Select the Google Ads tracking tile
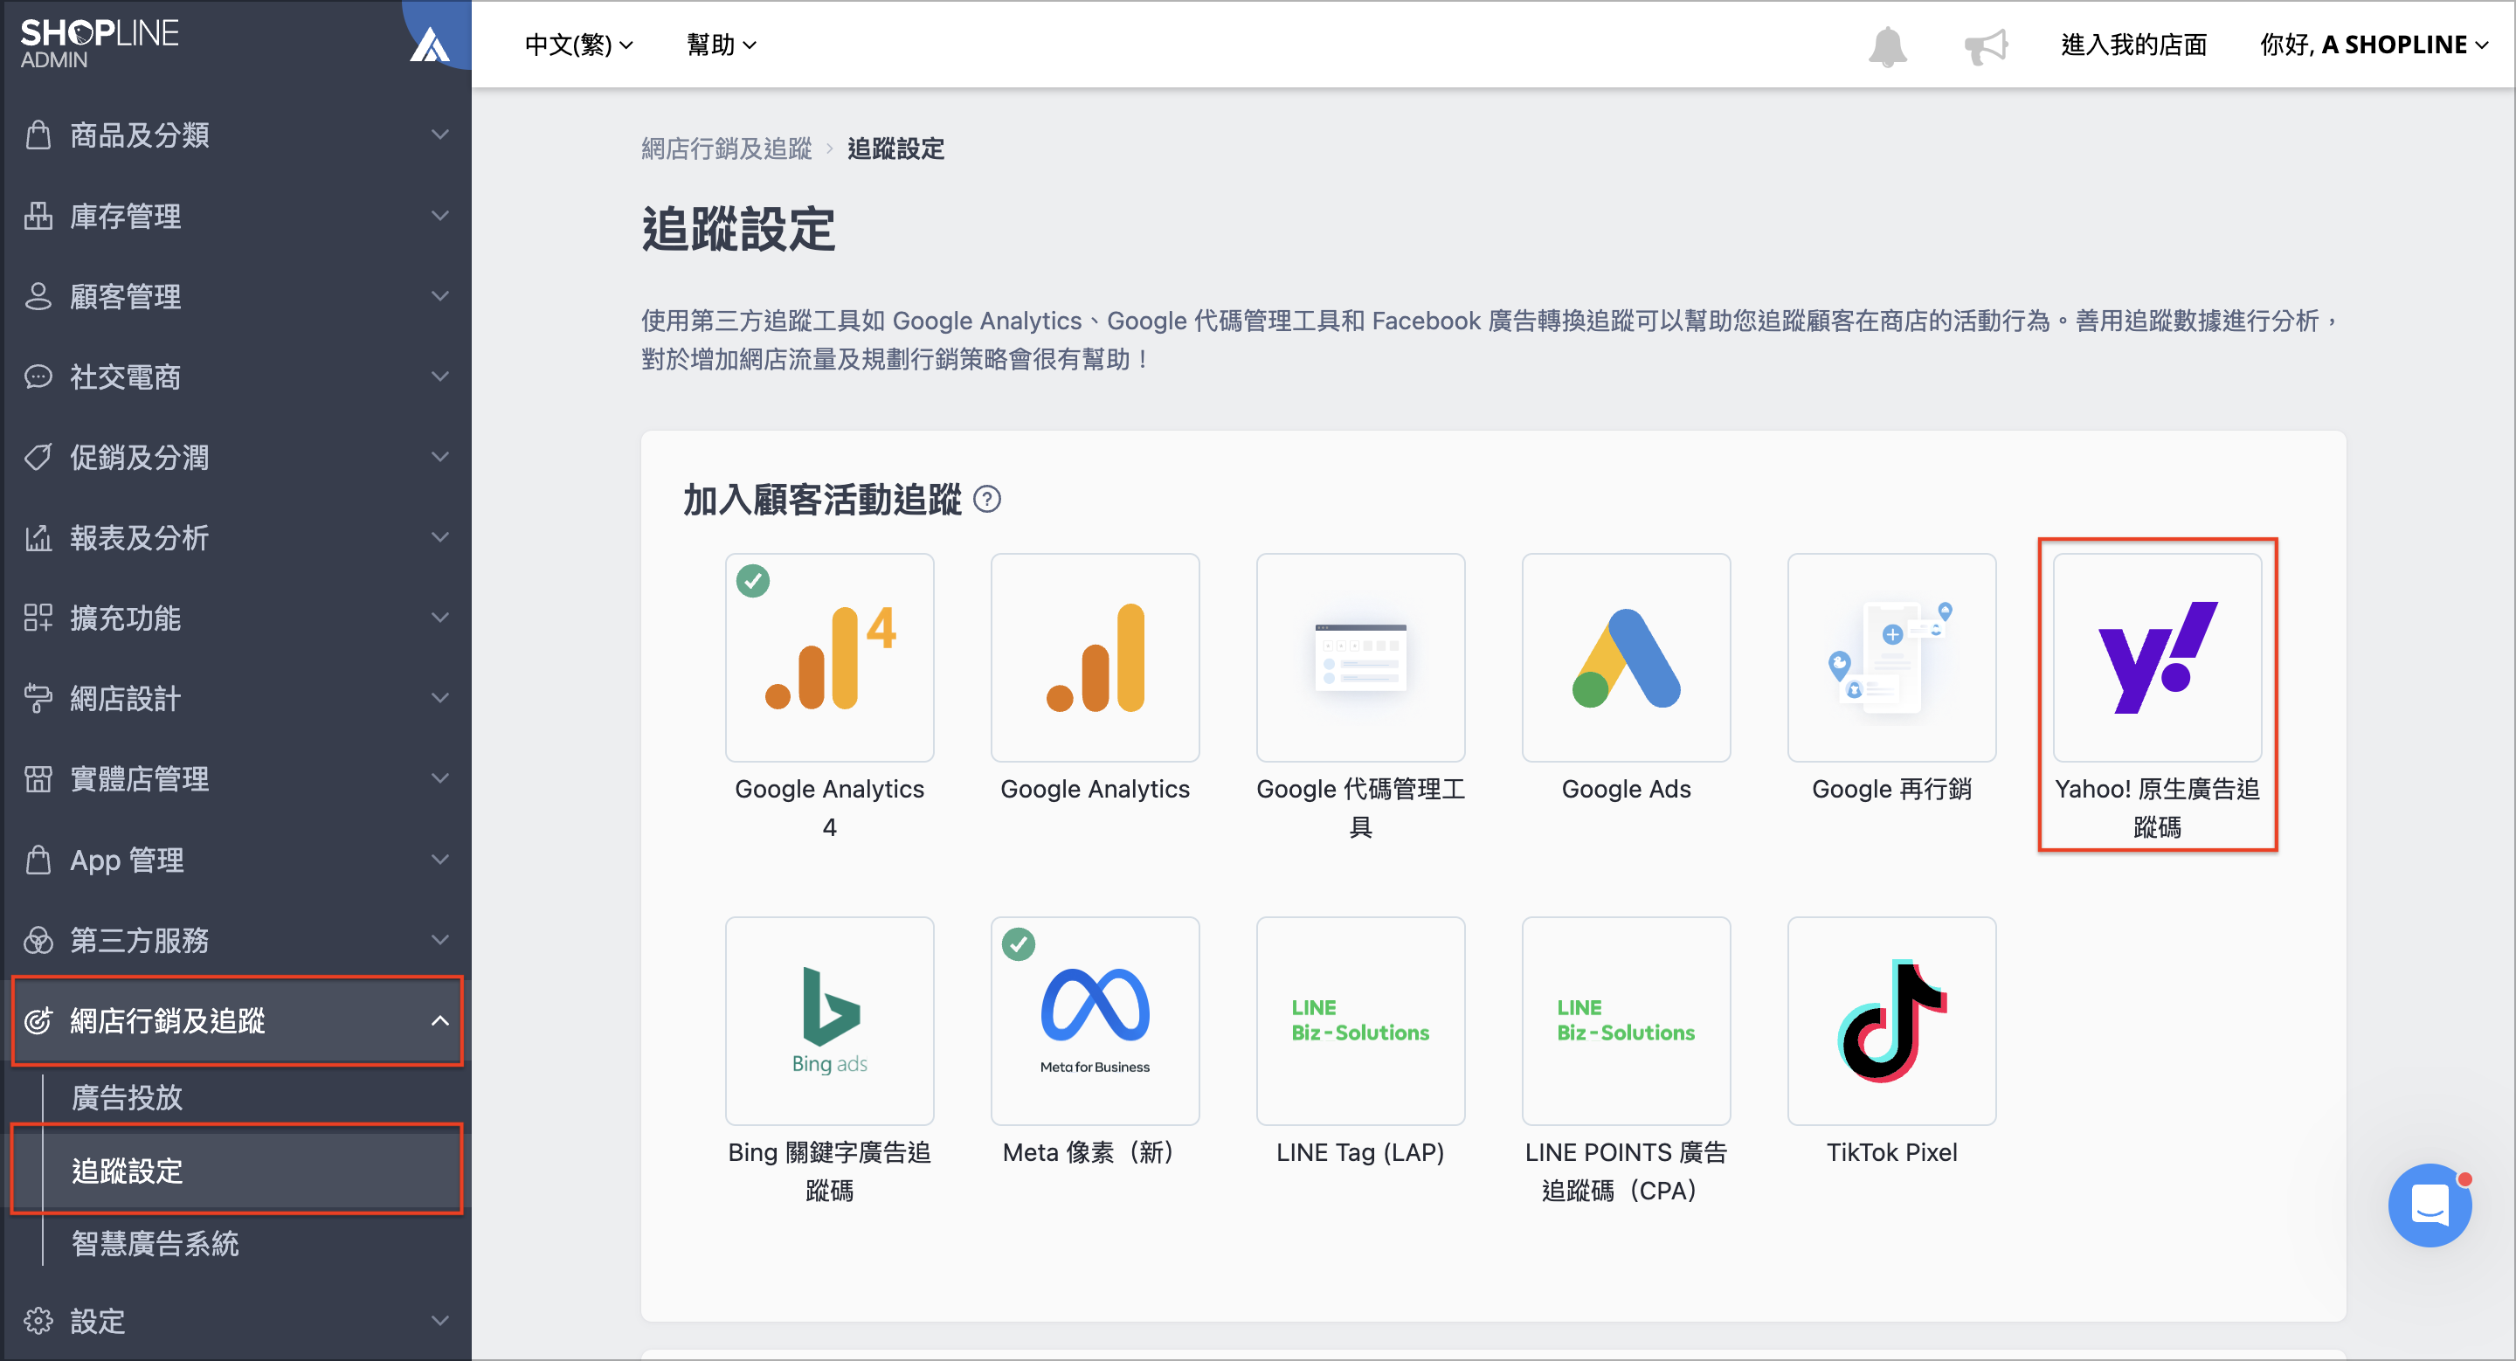 pos(1626,657)
